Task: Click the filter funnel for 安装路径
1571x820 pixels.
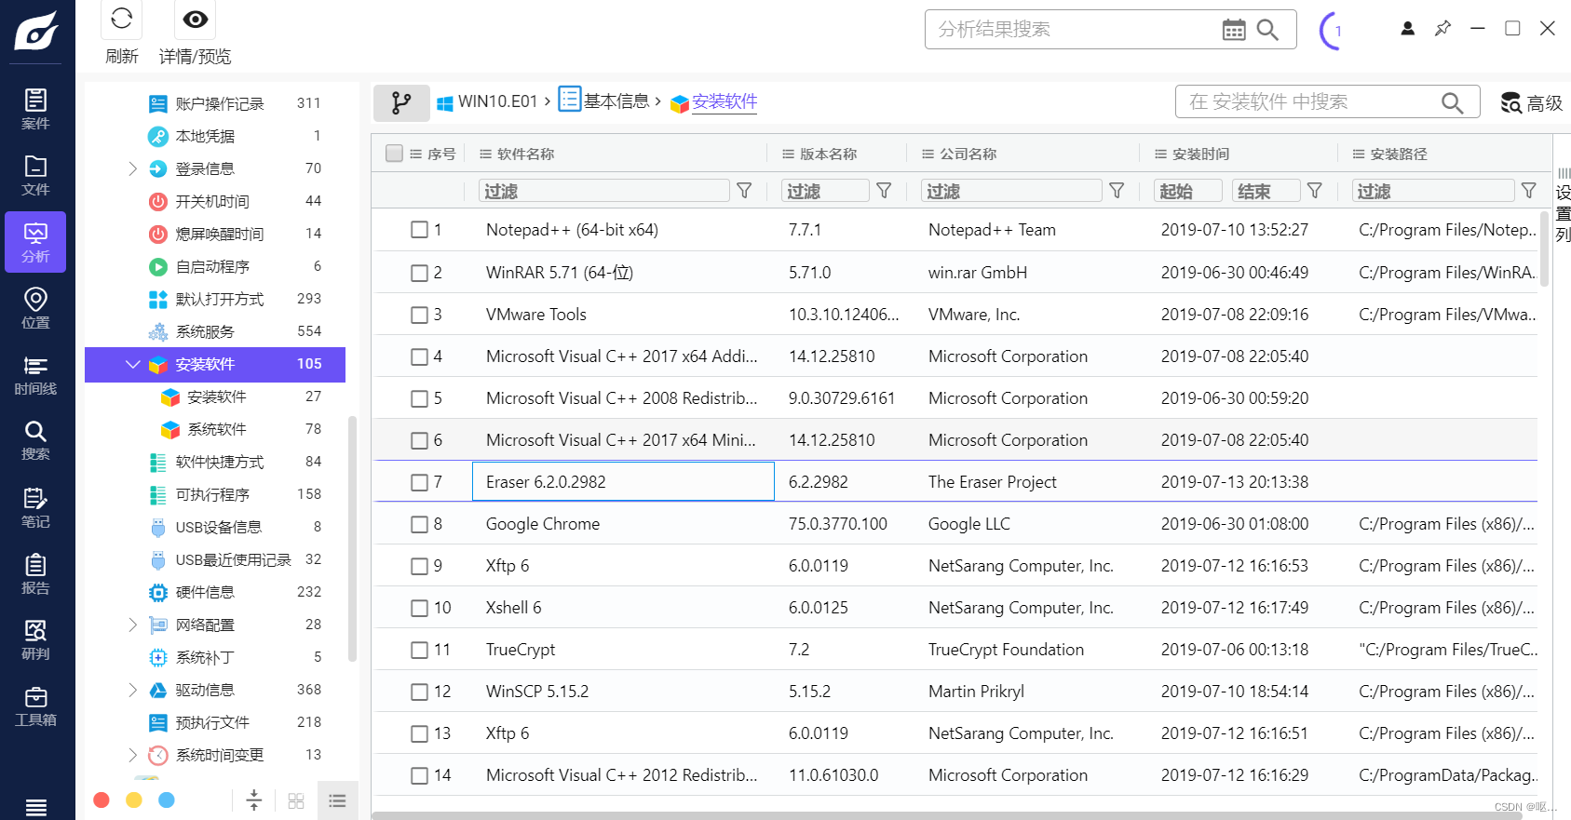Action: (x=1528, y=191)
